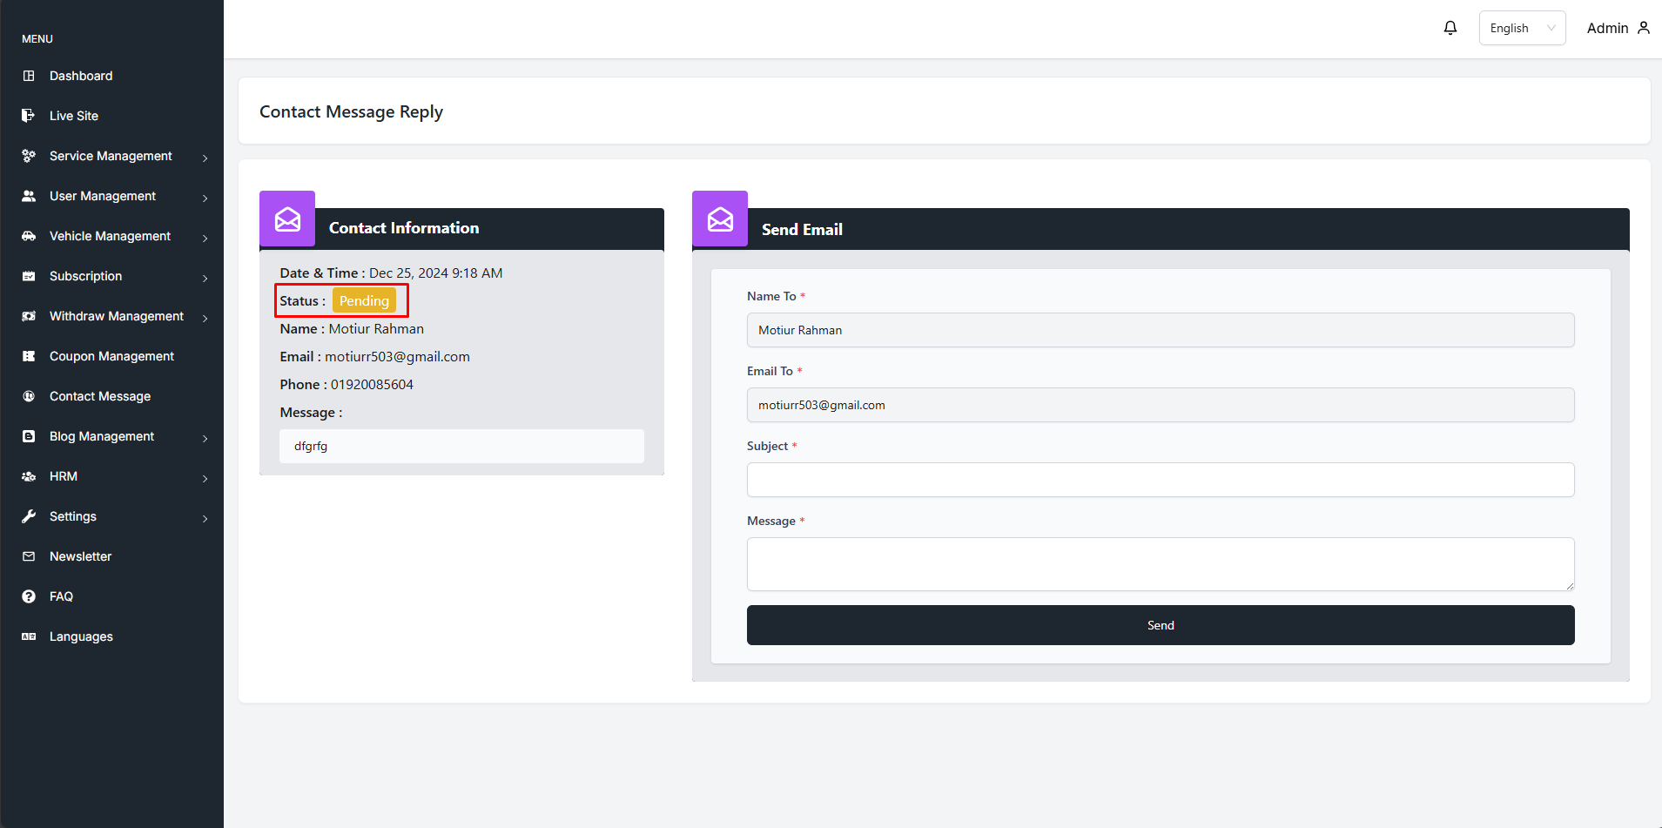
Task: Click the Dashboard grid icon
Action: tap(29, 76)
